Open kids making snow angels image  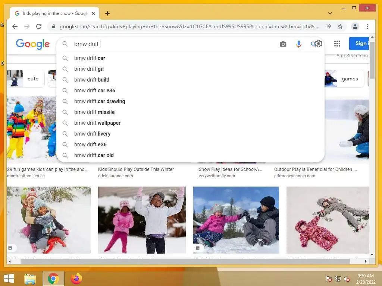328,220
